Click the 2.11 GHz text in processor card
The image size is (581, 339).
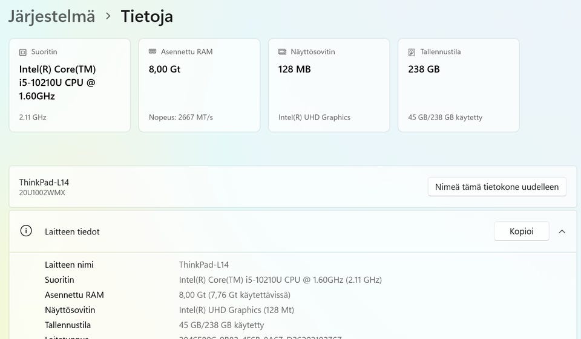[x=33, y=117]
